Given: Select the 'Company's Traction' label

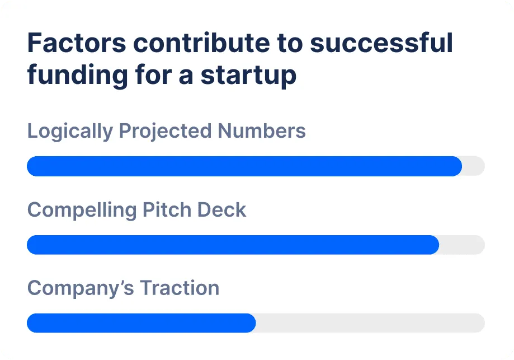Looking at the screenshot, I should click(123, 288).
